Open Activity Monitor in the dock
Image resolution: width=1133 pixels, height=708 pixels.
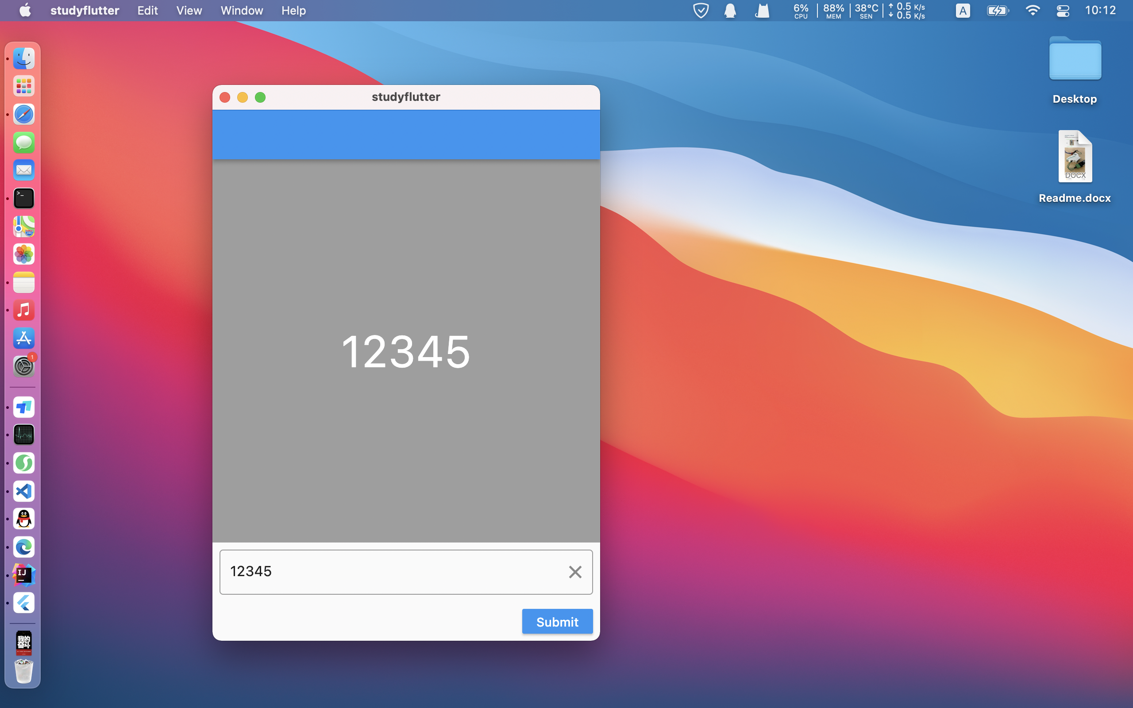tap(23, 435)
